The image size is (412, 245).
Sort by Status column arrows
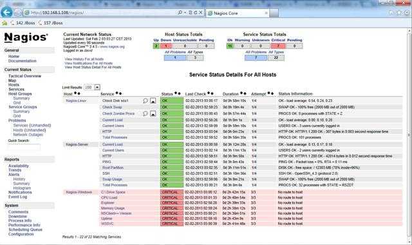178,93
